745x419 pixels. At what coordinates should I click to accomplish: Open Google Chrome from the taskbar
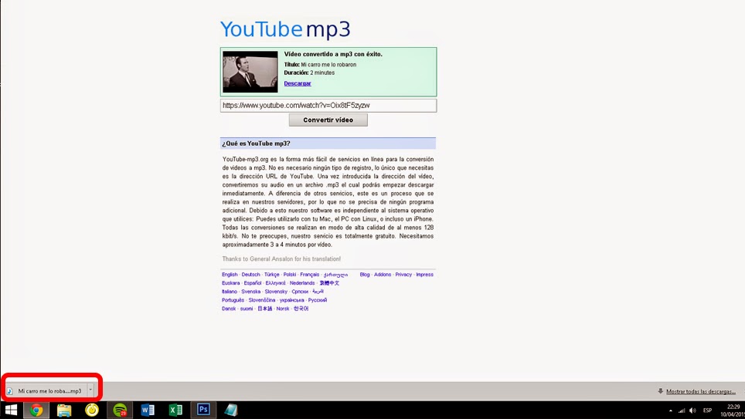pos(36,410)
